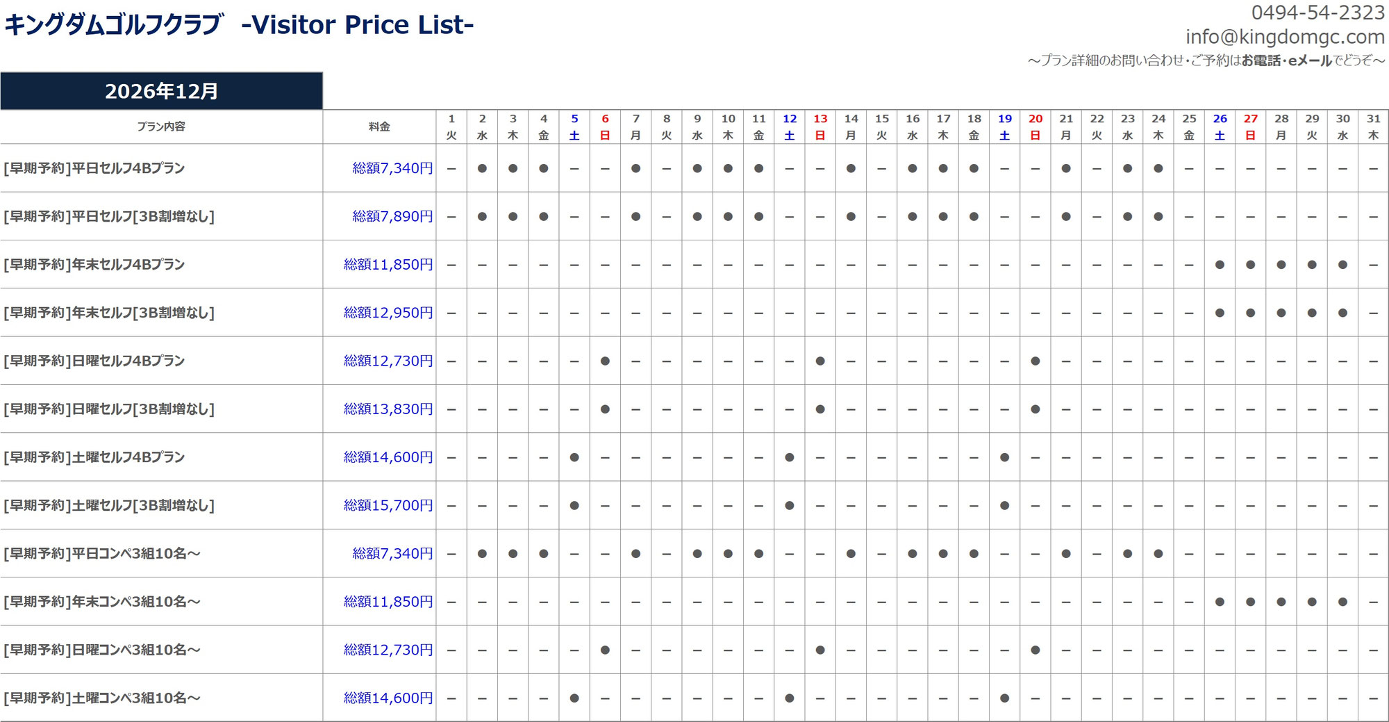
Task: Click the 総額7,890円 price link
Action: pos(392,216)
